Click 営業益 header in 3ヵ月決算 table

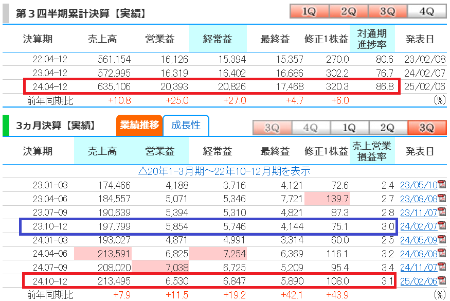point(160,151)
